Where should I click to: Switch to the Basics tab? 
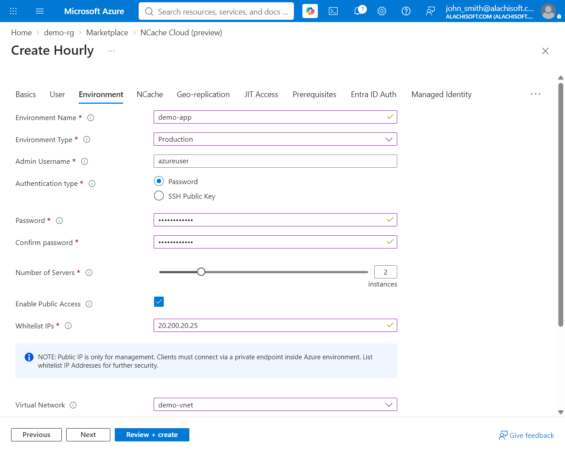click(26, 94)
